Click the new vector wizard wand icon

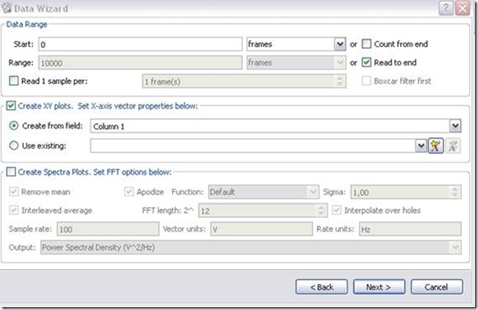point(436,146)
